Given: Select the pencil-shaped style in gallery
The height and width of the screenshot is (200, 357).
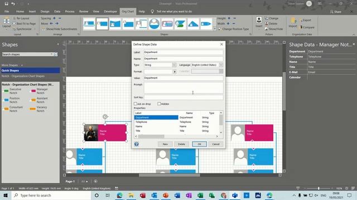Looking at the screenshot, I should [206, 23].
